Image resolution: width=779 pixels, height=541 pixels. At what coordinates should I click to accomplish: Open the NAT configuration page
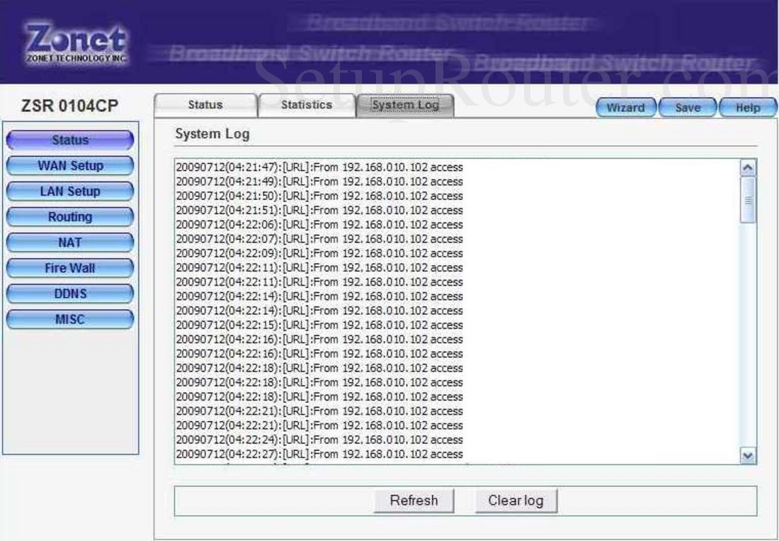(x=69, y=242)
